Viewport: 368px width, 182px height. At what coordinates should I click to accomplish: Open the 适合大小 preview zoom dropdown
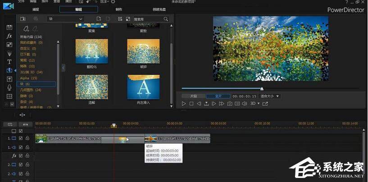point(270,96)
